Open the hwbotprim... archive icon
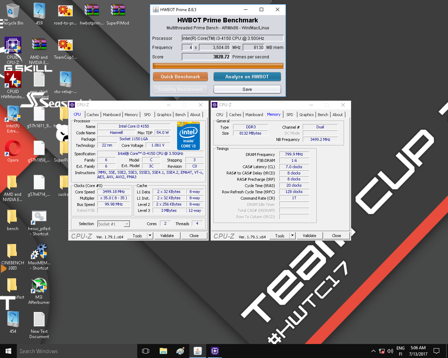 pyautogui.click(x=92, y=14)
